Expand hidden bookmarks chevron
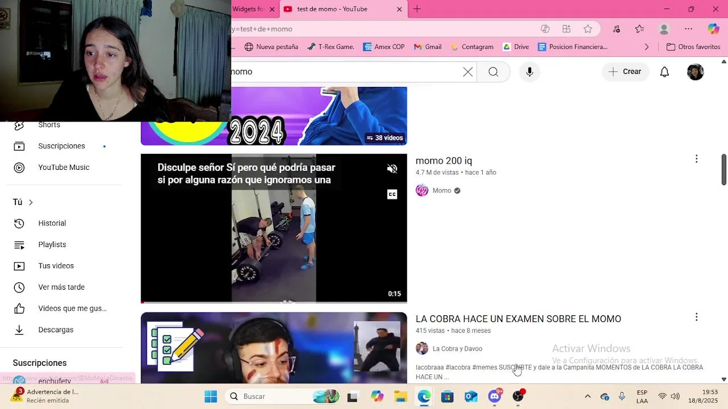 [x=646, y=47]
